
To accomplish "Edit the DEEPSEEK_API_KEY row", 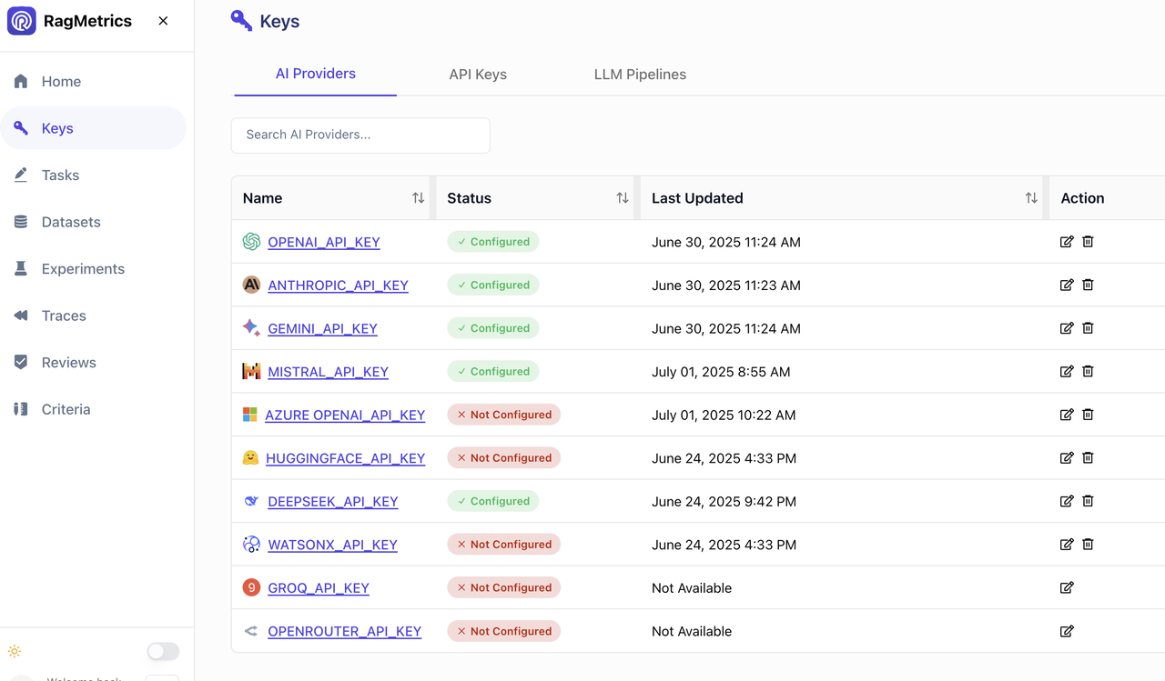I will click(x=1067, y=501).
